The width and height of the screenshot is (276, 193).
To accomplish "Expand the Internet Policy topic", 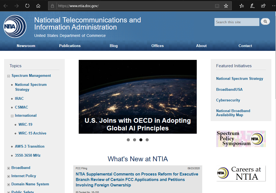I will [x=8, y=176].
